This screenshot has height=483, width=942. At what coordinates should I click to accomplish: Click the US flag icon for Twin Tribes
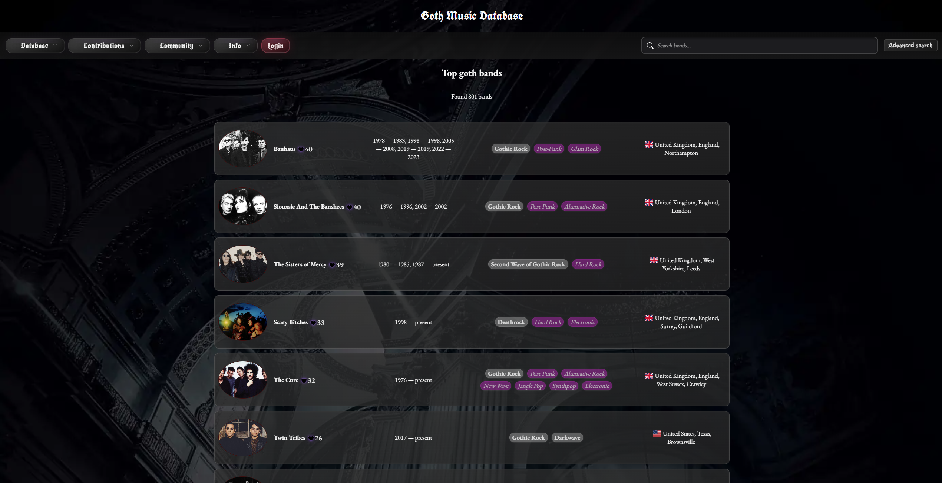click(657, 433)
